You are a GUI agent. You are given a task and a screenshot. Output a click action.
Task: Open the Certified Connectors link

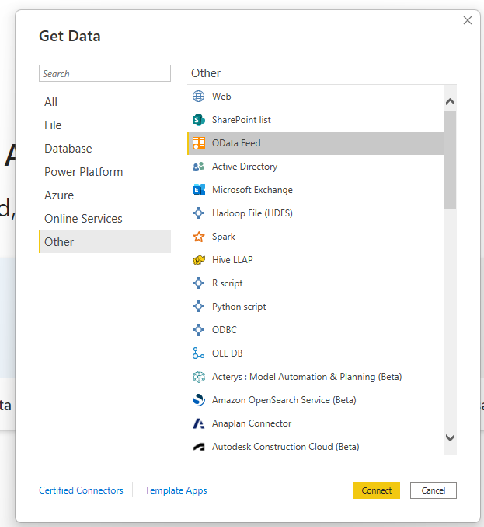[x=81, y=490]
